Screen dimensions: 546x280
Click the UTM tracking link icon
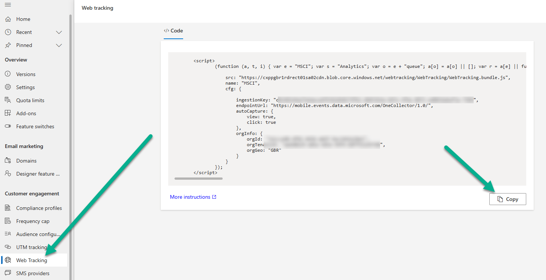[x=8, y=247]
